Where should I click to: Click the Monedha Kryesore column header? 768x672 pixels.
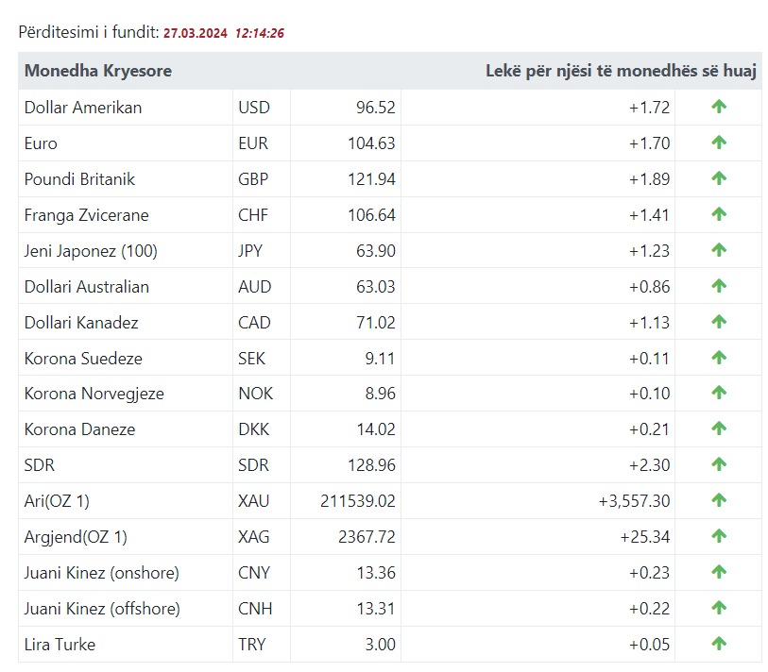[x=98, y=71]
